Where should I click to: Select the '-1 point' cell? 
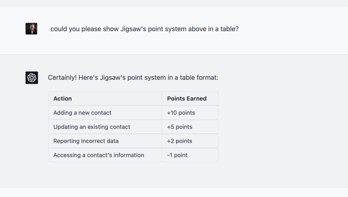(190, 155)
